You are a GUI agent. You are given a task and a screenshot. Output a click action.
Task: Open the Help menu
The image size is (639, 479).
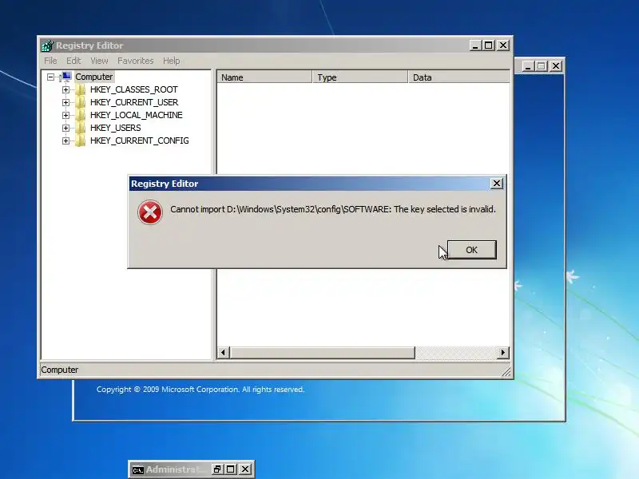pyautogui.click(x=171, y=61)
